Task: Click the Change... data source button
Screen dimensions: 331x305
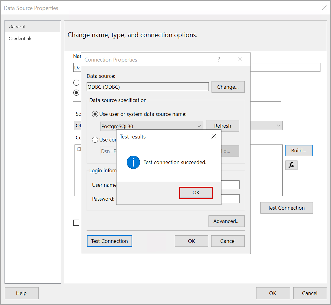Action: tap(228, 87)
